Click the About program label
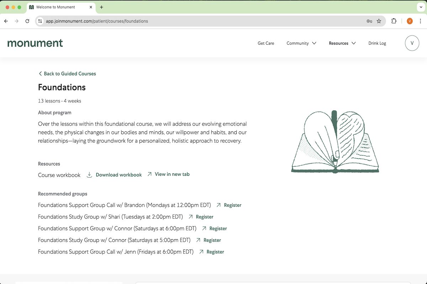Image resolution: width=427 pixels, height=284 pixels. coord(54,113)
